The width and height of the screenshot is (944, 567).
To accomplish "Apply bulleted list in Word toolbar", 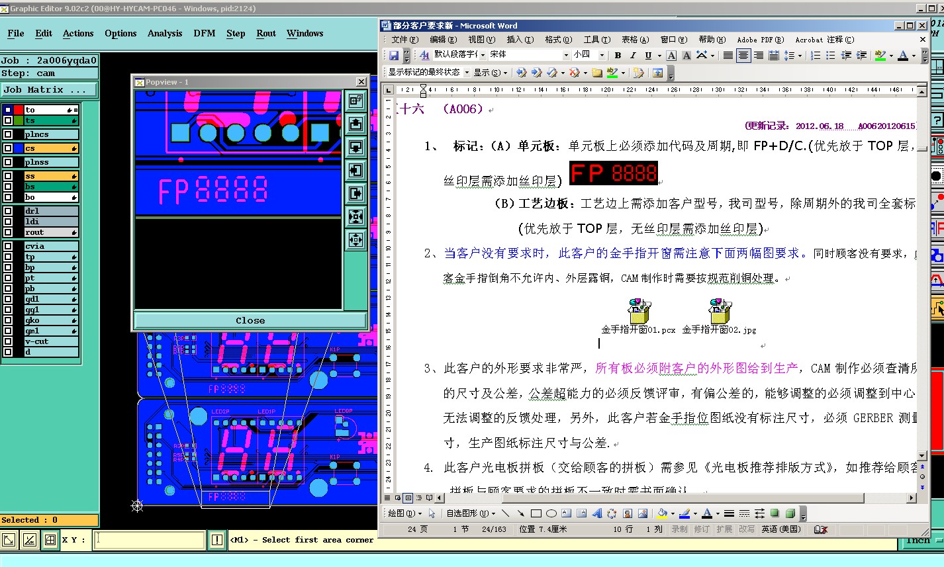I will [831, 56].
